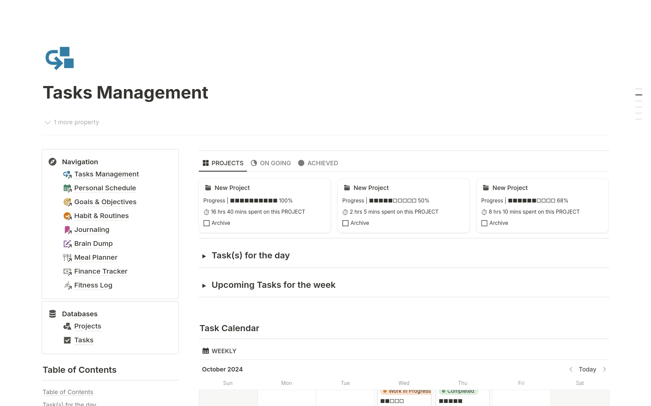Image resolution: width=651 pixels, height=406 pixels.
Task: Check Archive on the 100% progress project
Action: [x=206, y=223]
